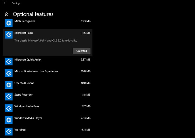Open the Settings home icon
The width and height of the screenshot is (195, 138).
pyautogui.click(x=7, y=14)
